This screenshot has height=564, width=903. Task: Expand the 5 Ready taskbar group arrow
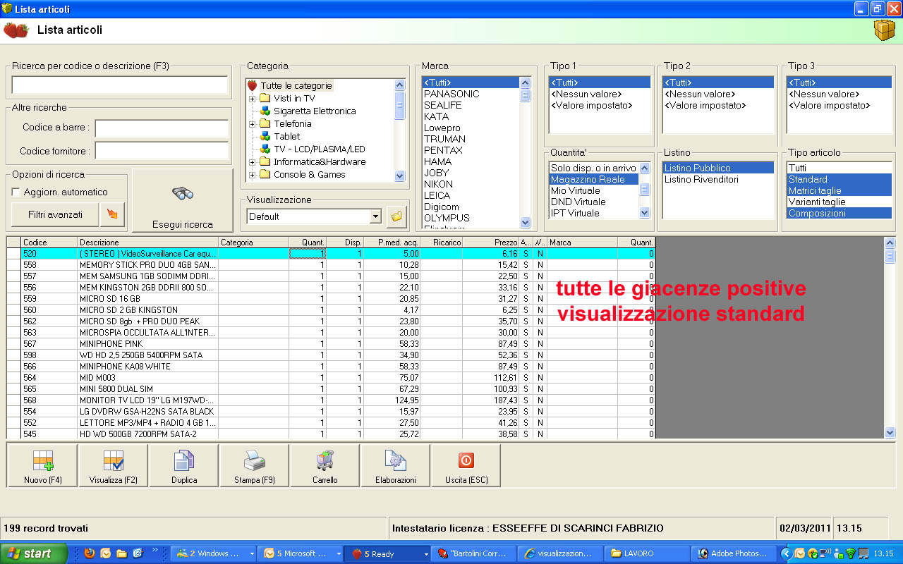[426, 554]
